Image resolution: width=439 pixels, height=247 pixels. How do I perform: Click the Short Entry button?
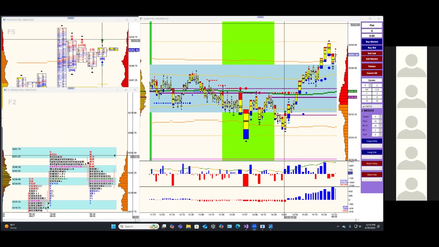(x=372, y=163)
